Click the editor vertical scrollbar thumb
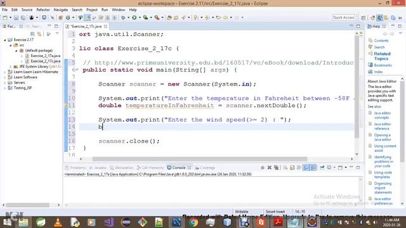Screen dimensions: 406x228 357,86
